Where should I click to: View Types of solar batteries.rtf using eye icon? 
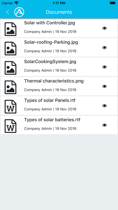pos(104,125)
